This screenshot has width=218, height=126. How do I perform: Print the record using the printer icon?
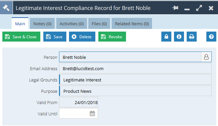[x=192, y=37]
